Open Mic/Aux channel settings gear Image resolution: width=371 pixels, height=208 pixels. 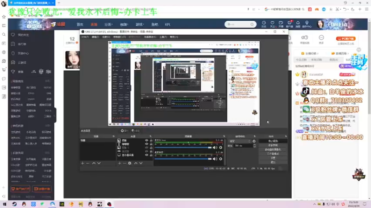pyautogui.click(x=221, y=147)
